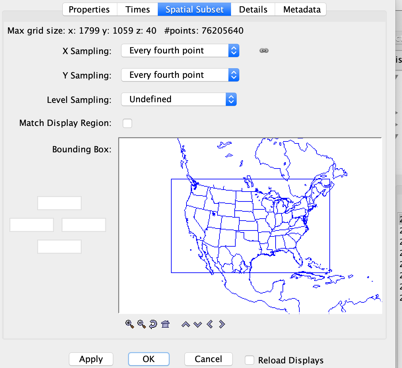Click the Cancel button
Screen dimensions: 402x368
[208, 359]
